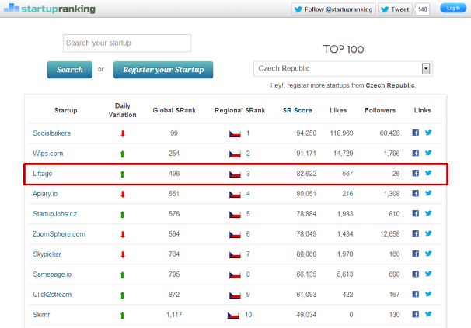Image resolution: width=471 pixels, height=328 pixels.
Task: Click the dropdown arrow beside Czech Republic
Action: [x=426, y=68]
